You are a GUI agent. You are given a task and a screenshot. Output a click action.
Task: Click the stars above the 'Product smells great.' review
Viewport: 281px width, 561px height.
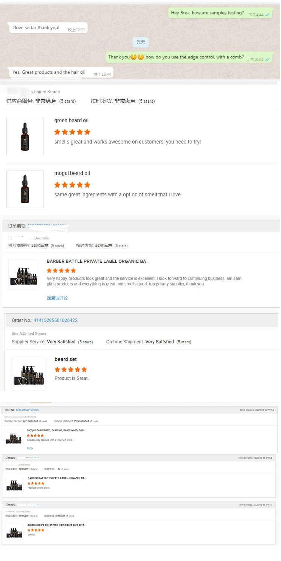click(36, 483)
